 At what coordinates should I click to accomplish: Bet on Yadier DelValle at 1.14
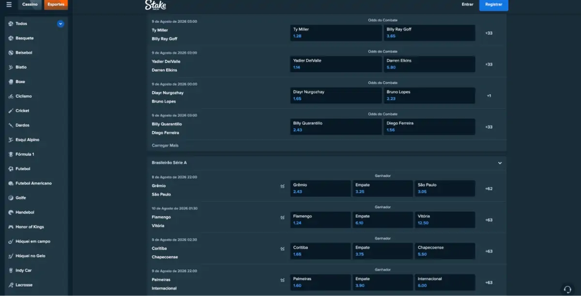[336, 64]
